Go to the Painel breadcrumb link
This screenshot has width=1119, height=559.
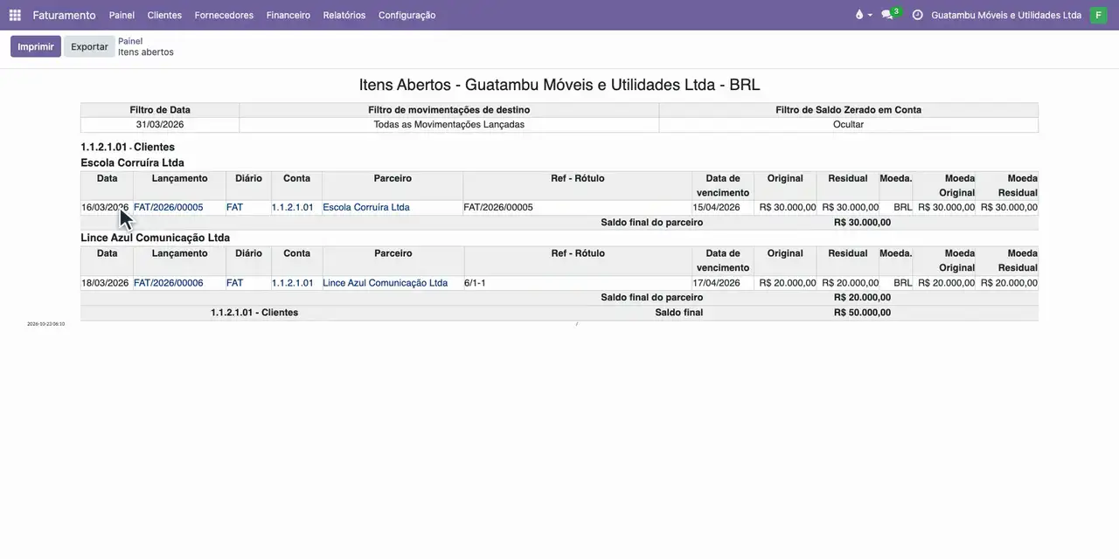click(130, 41)
